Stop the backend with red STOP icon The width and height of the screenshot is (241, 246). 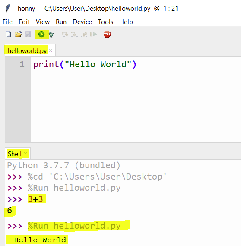[107, 34]
